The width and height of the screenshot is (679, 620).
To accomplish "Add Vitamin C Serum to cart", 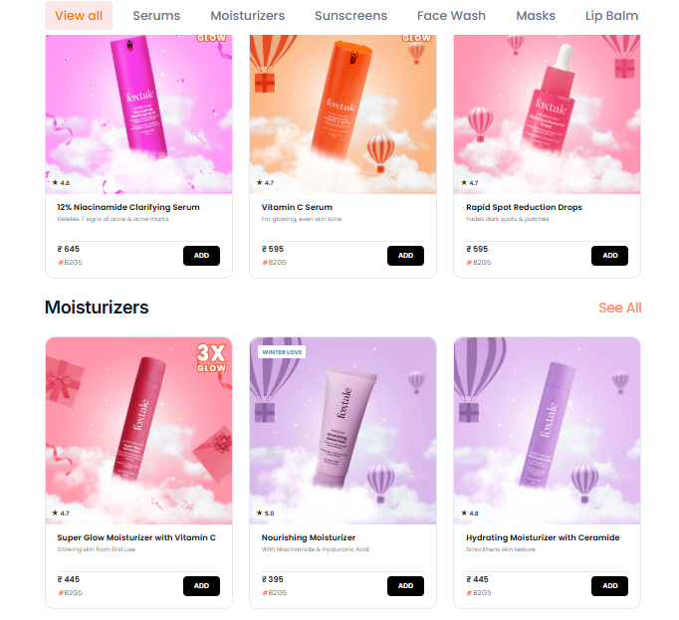I will click(405, 256).
